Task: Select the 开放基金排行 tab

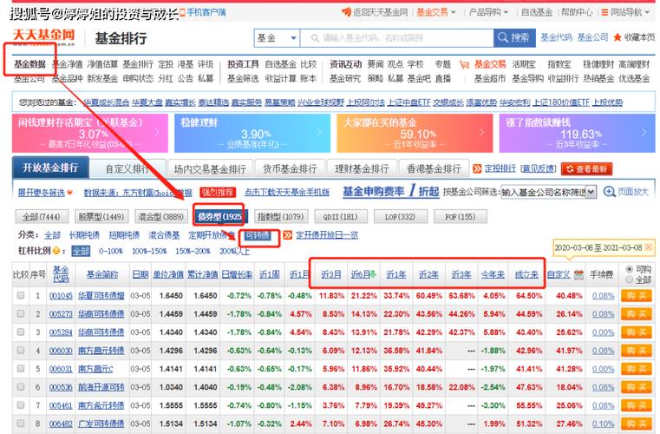Action: click(x=50, y=168)
